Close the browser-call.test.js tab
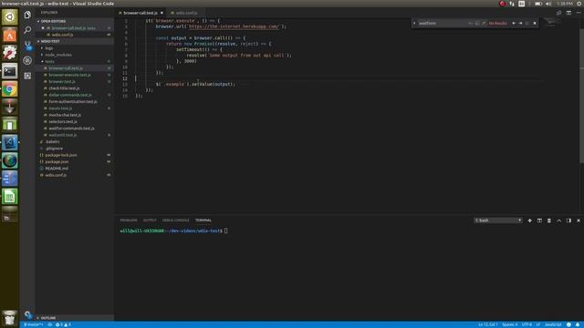Image resolution: width=584 pixels, height=328 pixels. pos(162,13)
